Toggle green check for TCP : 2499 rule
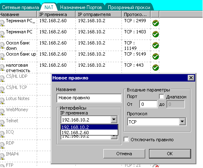The width and height of the screenshot is (203, 168). [x=156, y=23]
